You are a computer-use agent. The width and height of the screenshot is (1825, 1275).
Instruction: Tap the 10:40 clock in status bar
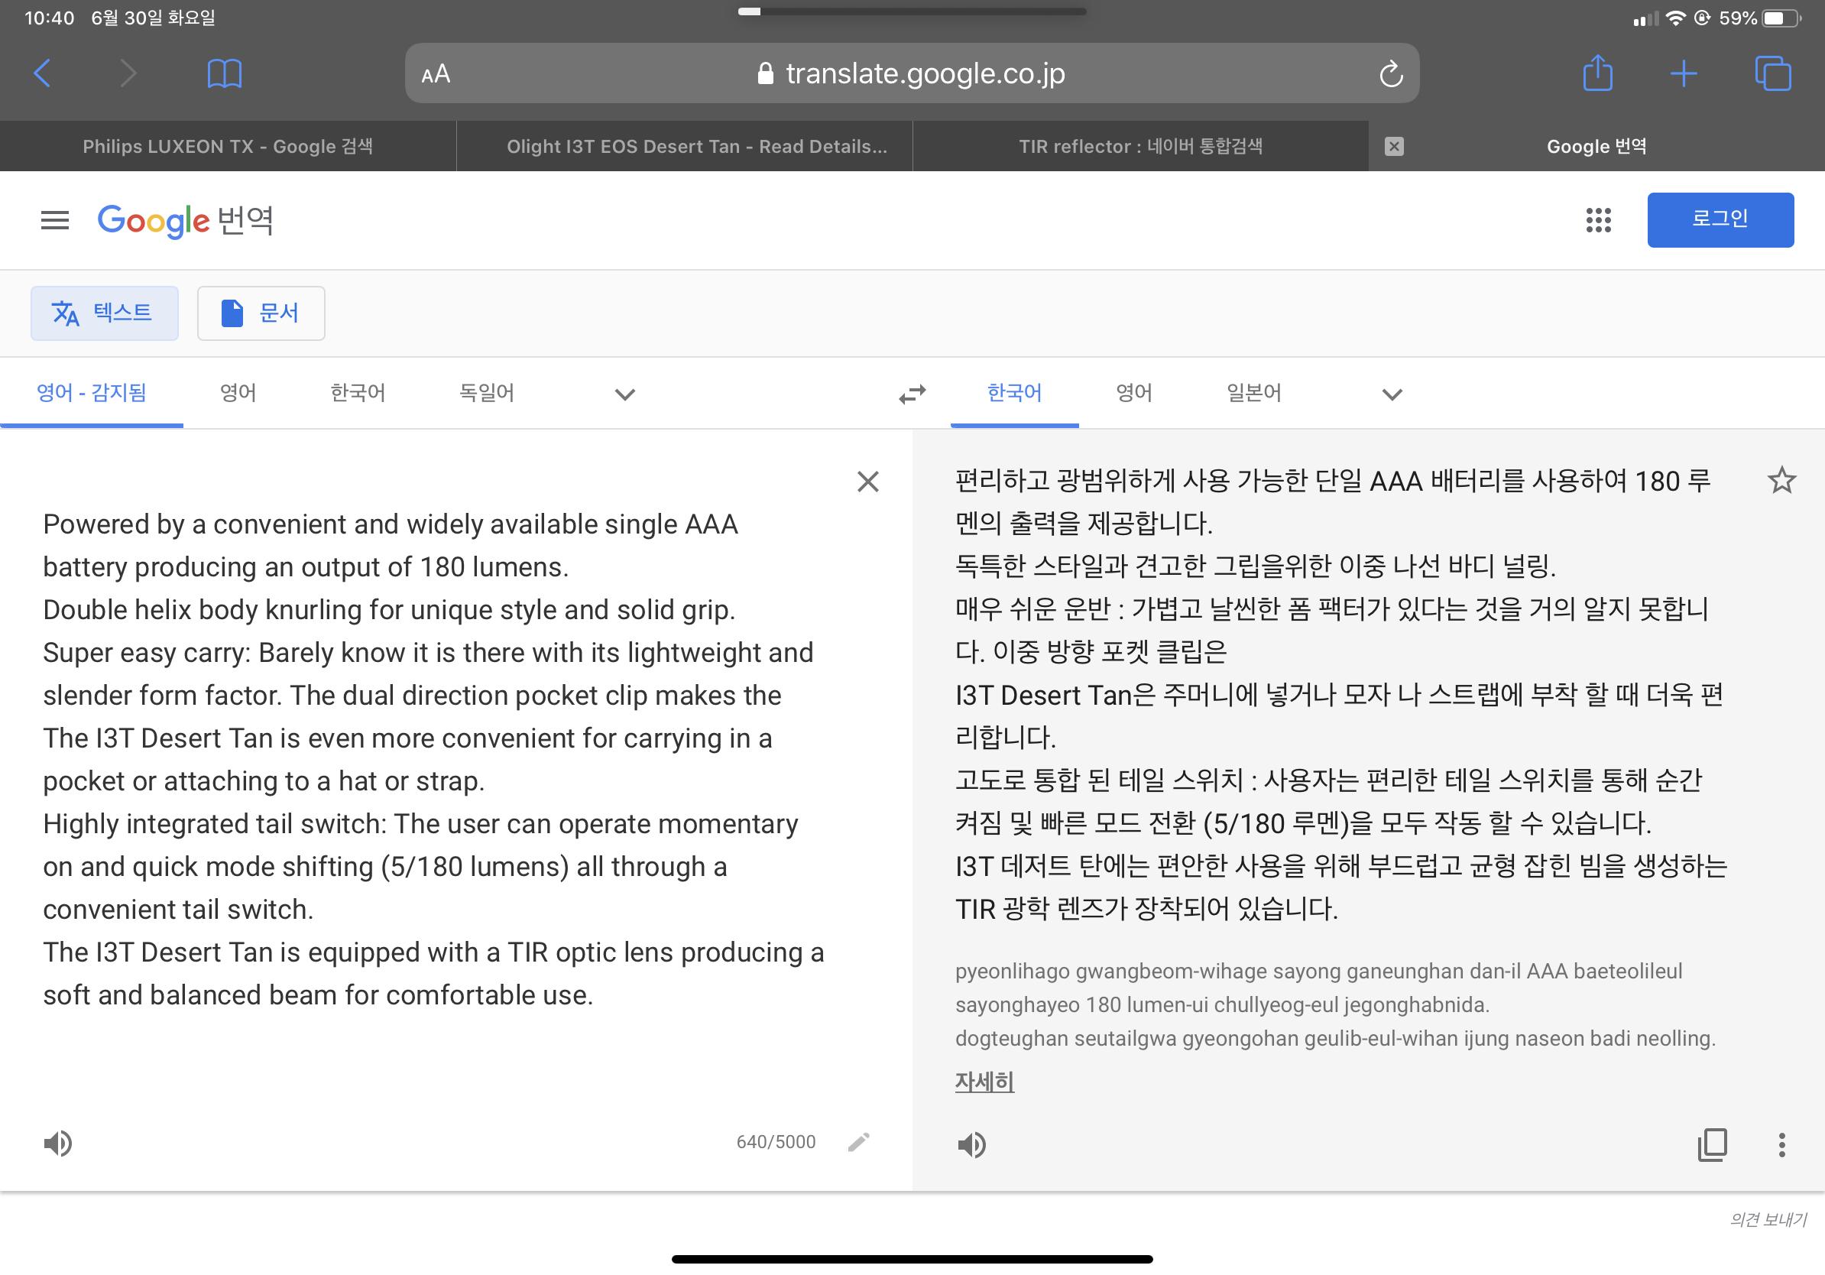(x=49, y=18)
